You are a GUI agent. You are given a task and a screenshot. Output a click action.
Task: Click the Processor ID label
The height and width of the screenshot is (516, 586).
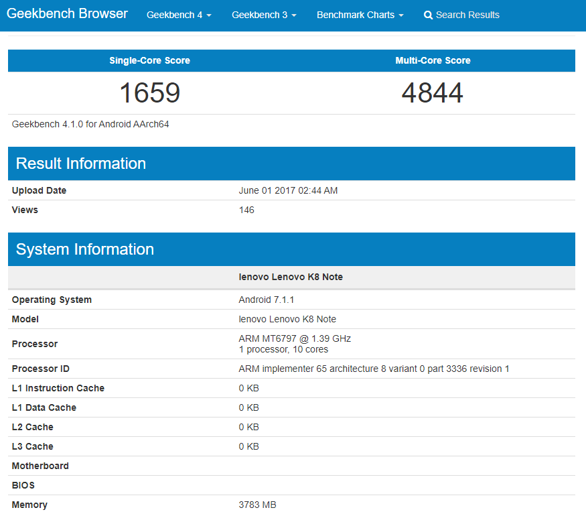pos(41,369)
